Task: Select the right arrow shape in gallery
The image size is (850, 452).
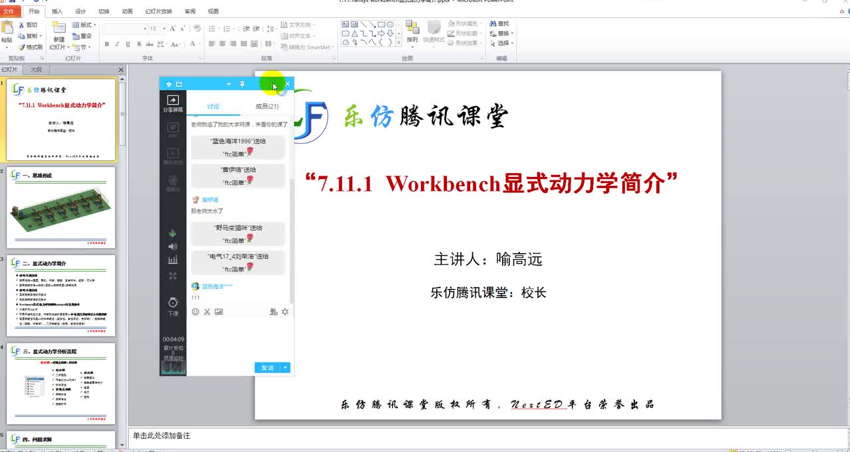Action: pos(381,33)
